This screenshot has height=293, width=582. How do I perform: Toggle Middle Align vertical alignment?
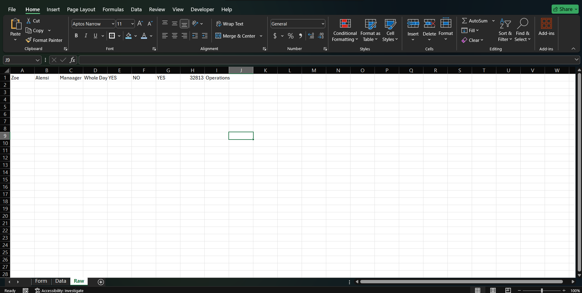pyautogui.click(x=175, y=23)
